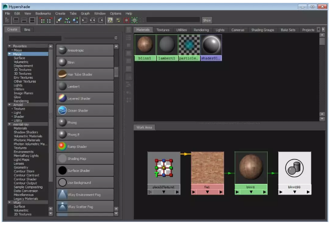
Task: Collapse the selected Maya tree section
Action: click(x=10, y=54)
